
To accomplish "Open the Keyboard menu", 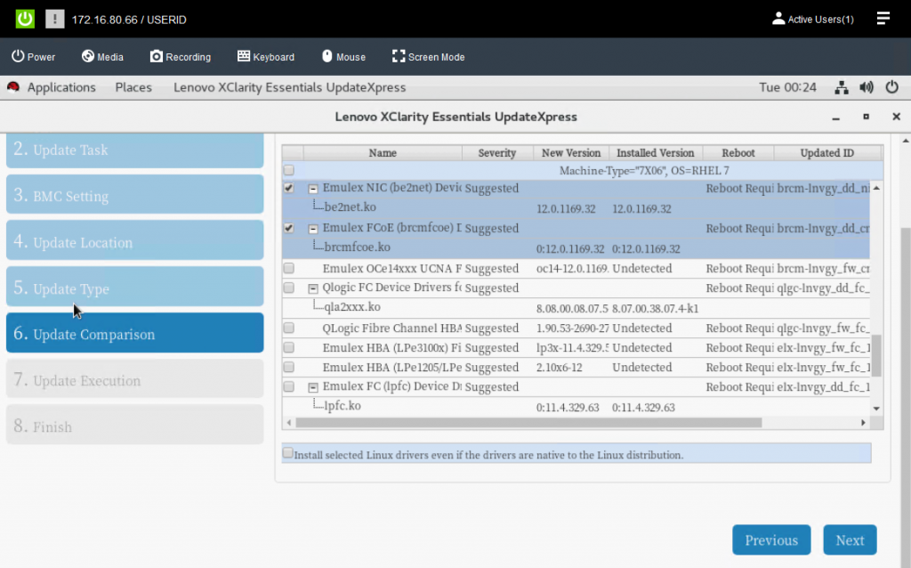I will [265, 56].
